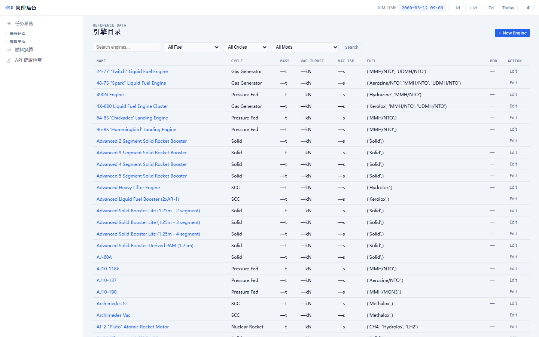
Task: Open Advanced Solid Booster Lite 3 segment link
Action: pyautogui.click(x=148, y=222)
